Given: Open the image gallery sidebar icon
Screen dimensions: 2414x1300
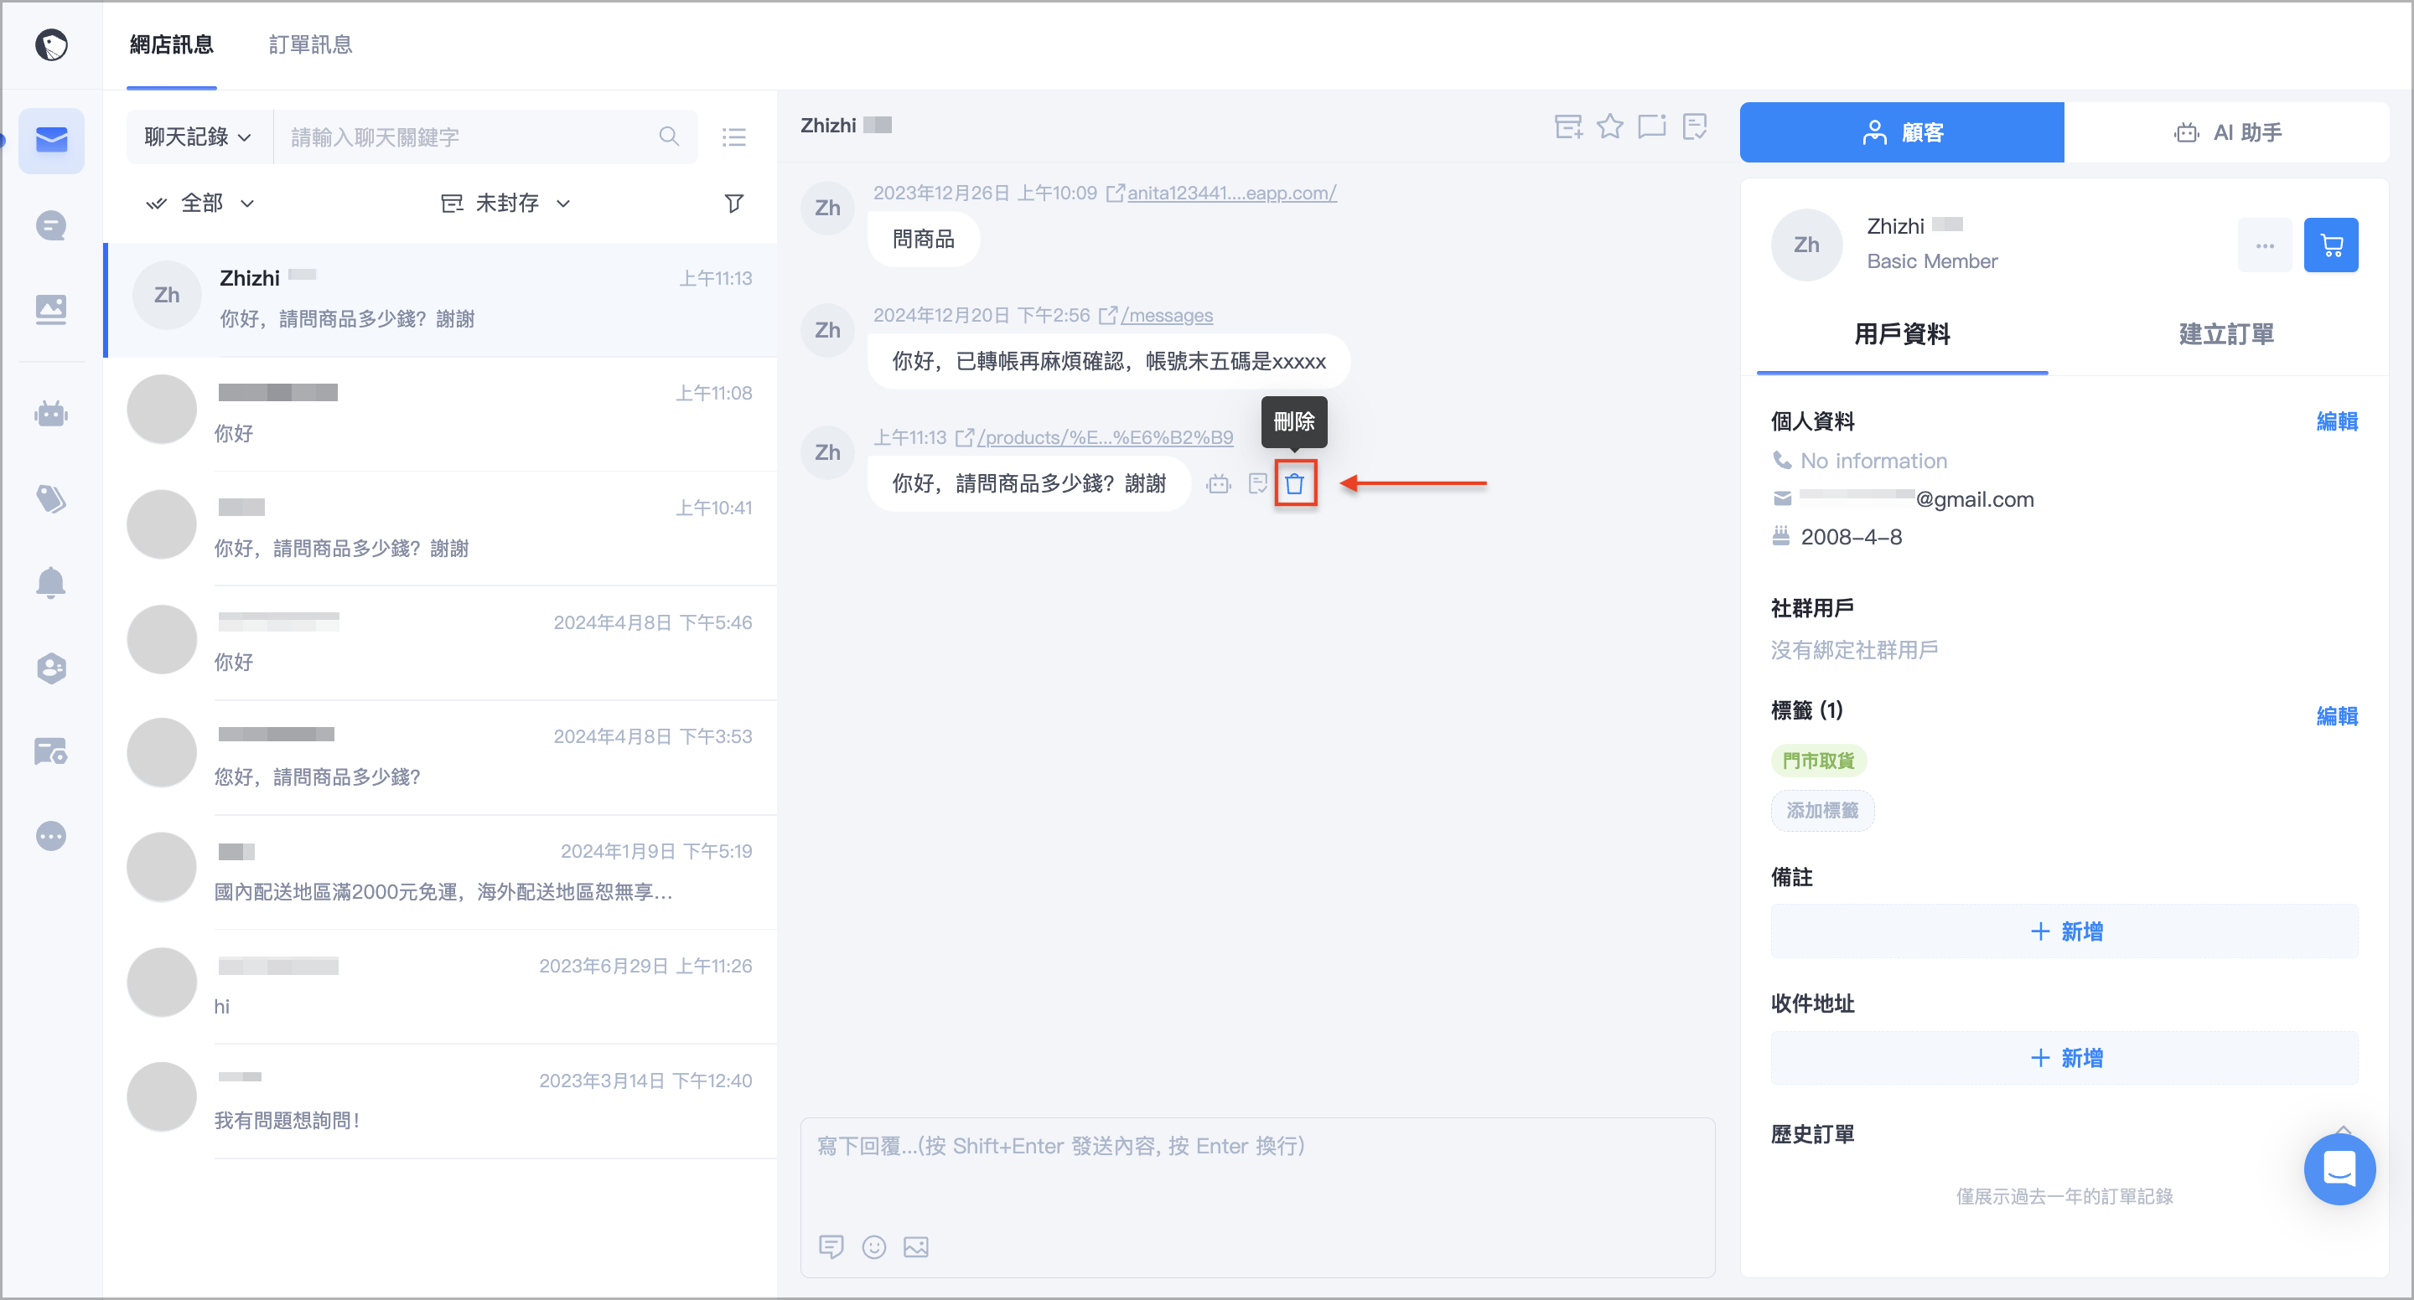Looking at the screenshot, I should click(x=50, y=308).
